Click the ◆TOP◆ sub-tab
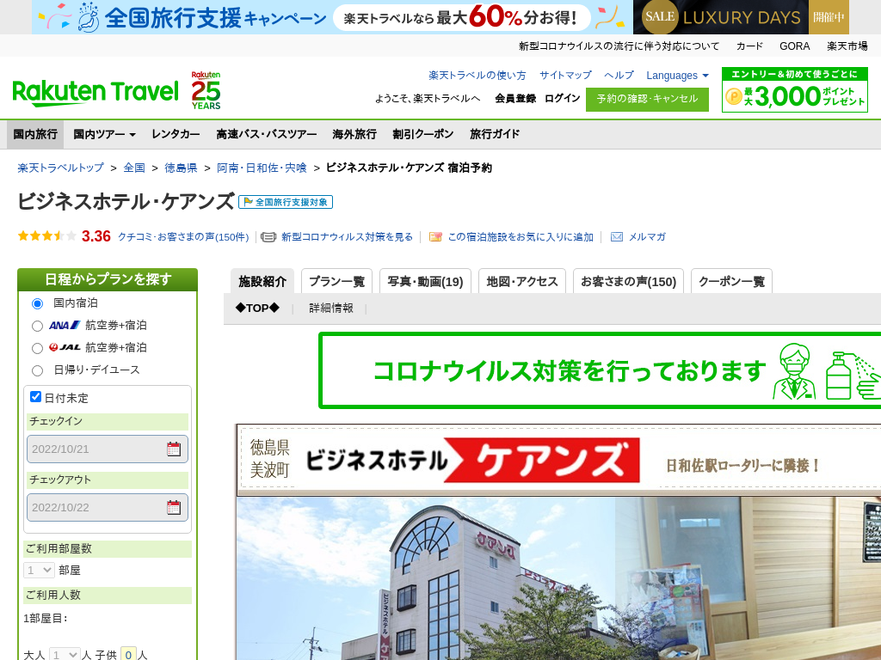 pyautogui.click(x=257, y=309)
